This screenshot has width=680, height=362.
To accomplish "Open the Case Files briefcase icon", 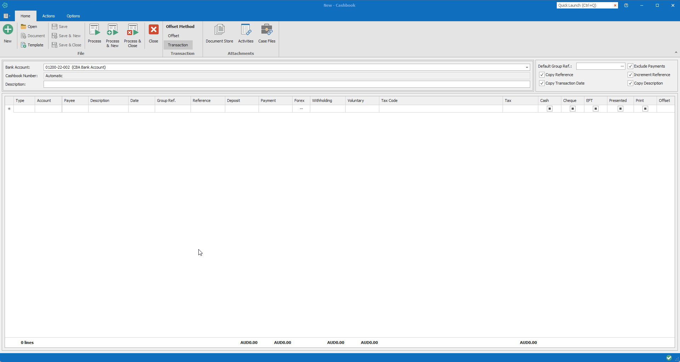I will [267, 30].
